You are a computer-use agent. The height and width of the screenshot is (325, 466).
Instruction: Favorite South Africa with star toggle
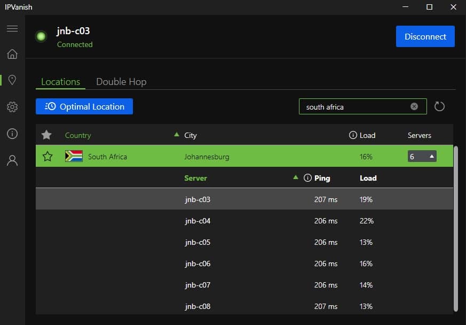(x=48, y=156)
